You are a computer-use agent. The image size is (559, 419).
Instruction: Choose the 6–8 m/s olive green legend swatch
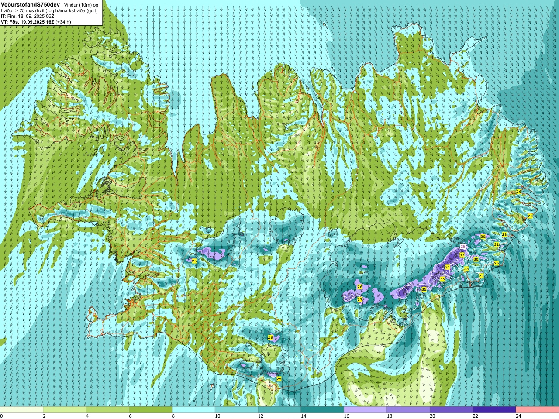[151, 410]
